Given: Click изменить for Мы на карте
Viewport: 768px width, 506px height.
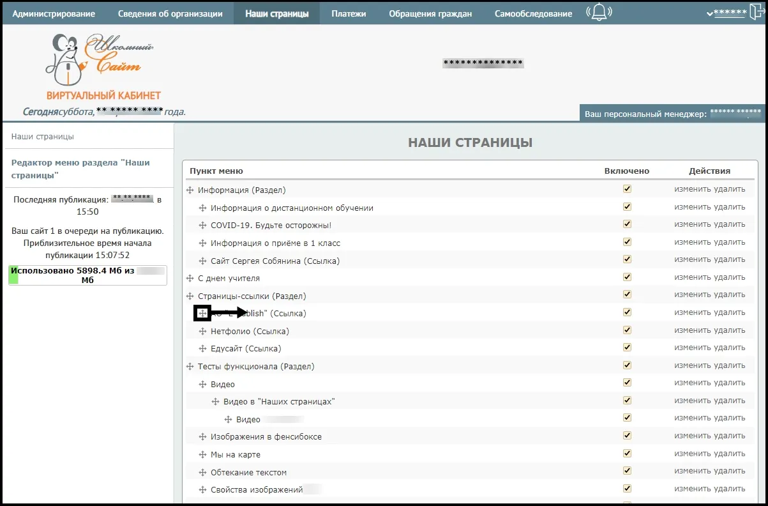Looking at the screenshot, I should click(x=693, y=454).
